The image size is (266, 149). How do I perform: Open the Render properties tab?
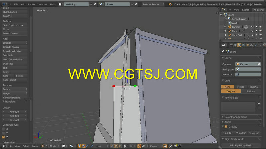point(231,45)
